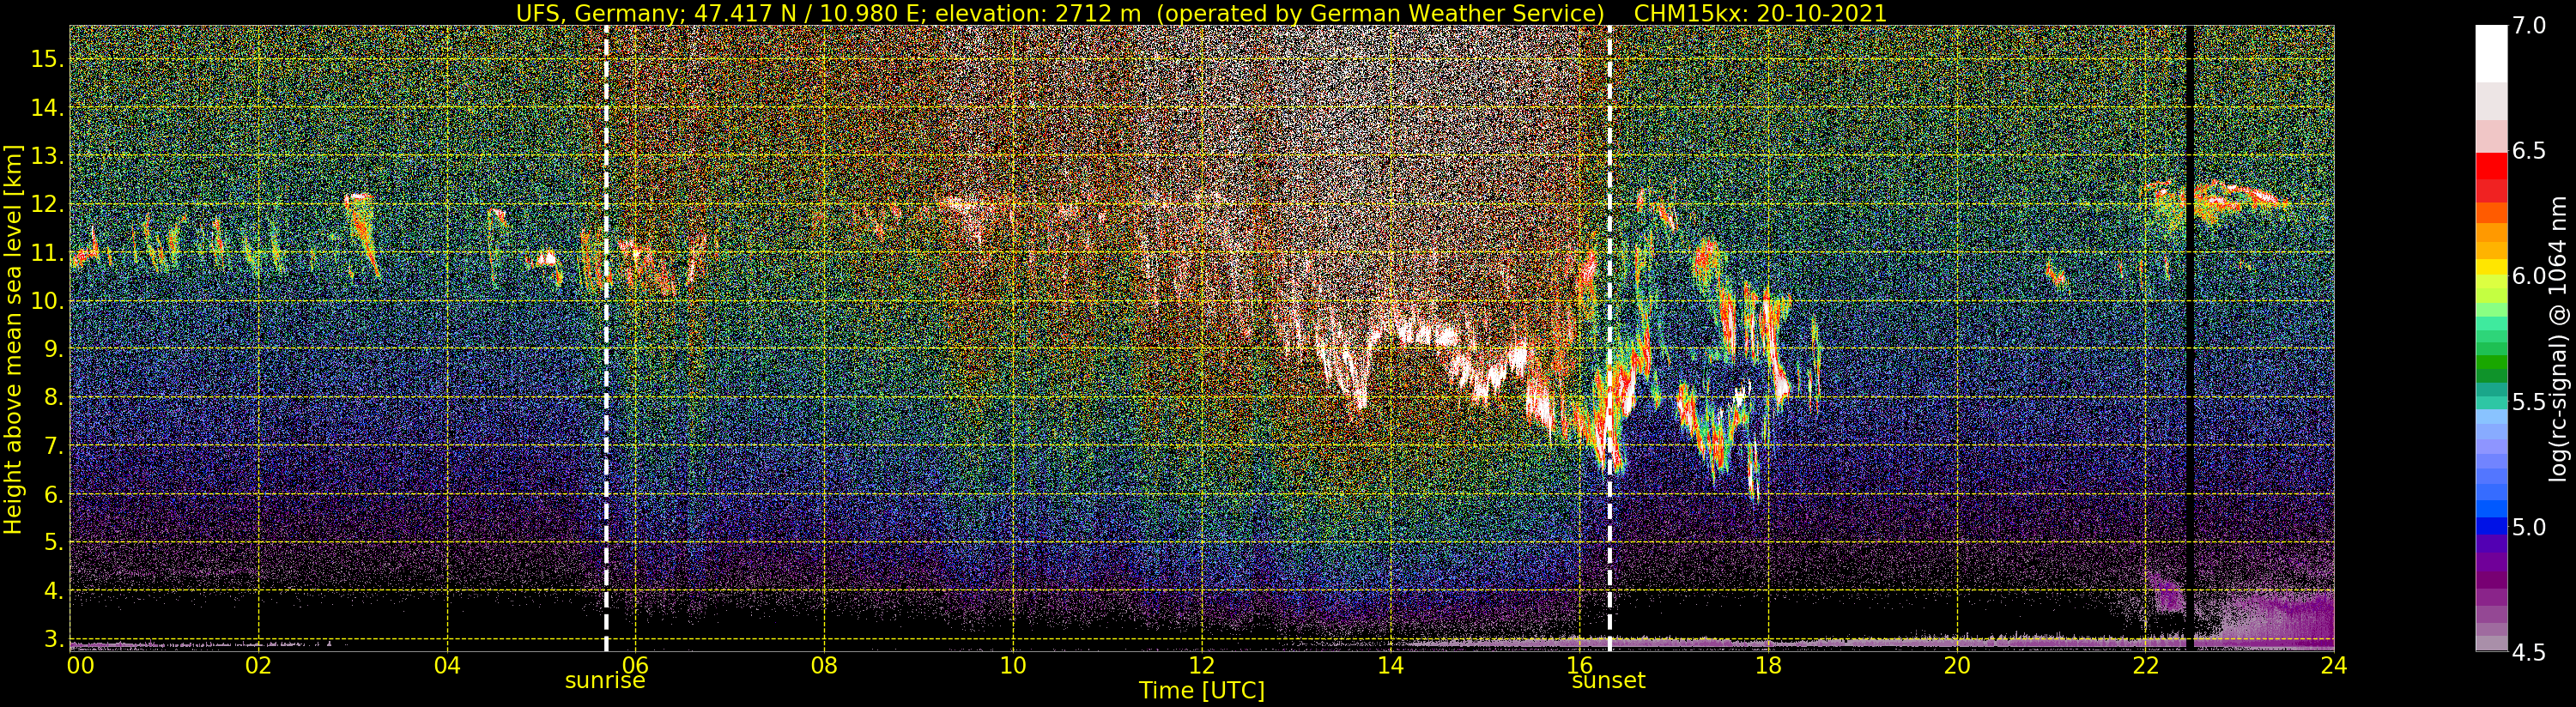2576x707 pixels.
Task: Select the "14." height axis tick label
Action: coord(48,107)
